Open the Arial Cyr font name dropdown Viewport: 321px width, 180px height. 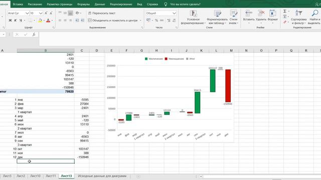pos(27,13)
